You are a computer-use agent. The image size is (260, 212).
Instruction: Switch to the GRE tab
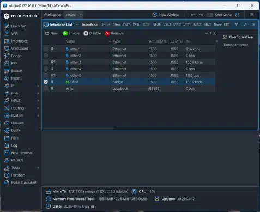coord(146,25)
